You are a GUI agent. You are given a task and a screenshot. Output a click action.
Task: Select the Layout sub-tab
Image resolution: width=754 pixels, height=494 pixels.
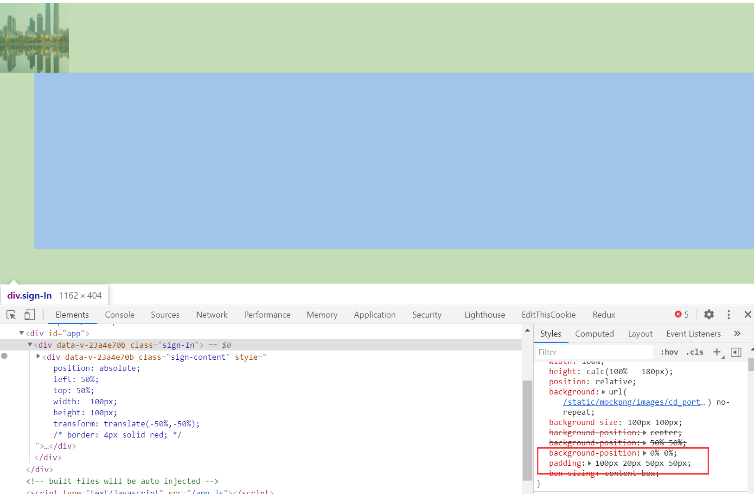click(640, 334)
